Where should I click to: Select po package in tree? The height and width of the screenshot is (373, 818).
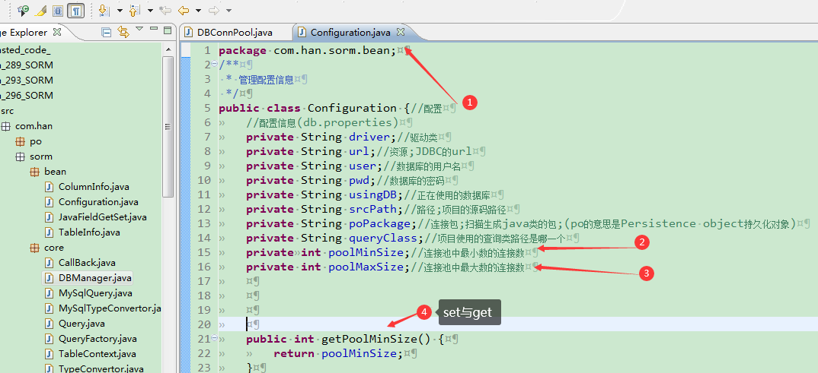pyautogui.click(x=36, y=141)
